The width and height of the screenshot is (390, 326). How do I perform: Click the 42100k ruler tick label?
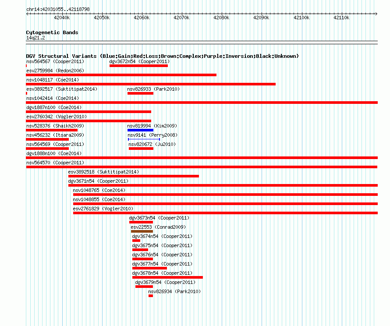[302, 18]
